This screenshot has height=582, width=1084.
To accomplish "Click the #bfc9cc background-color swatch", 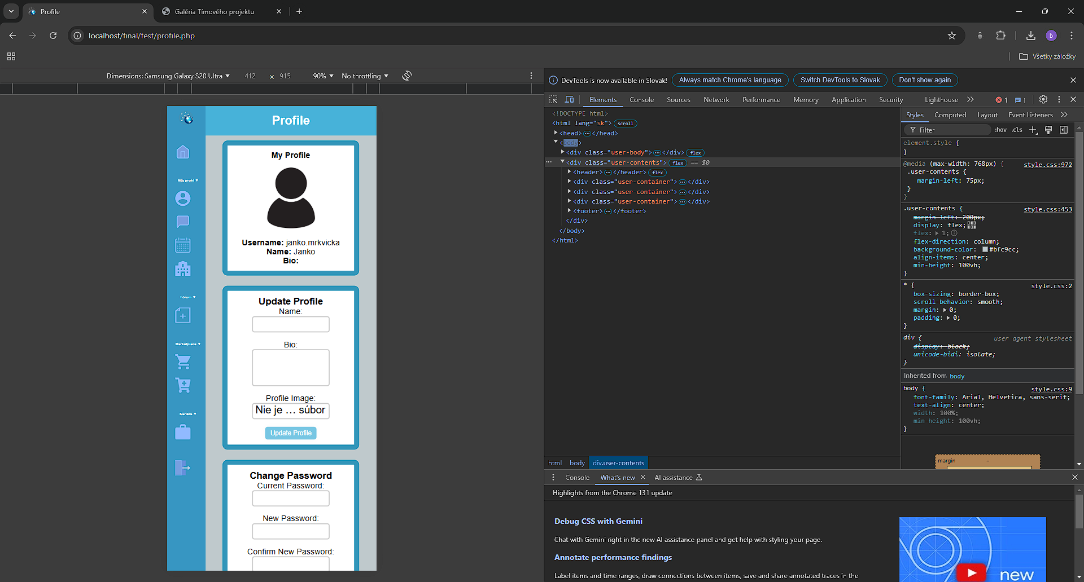I will click(x=985, y=249).
